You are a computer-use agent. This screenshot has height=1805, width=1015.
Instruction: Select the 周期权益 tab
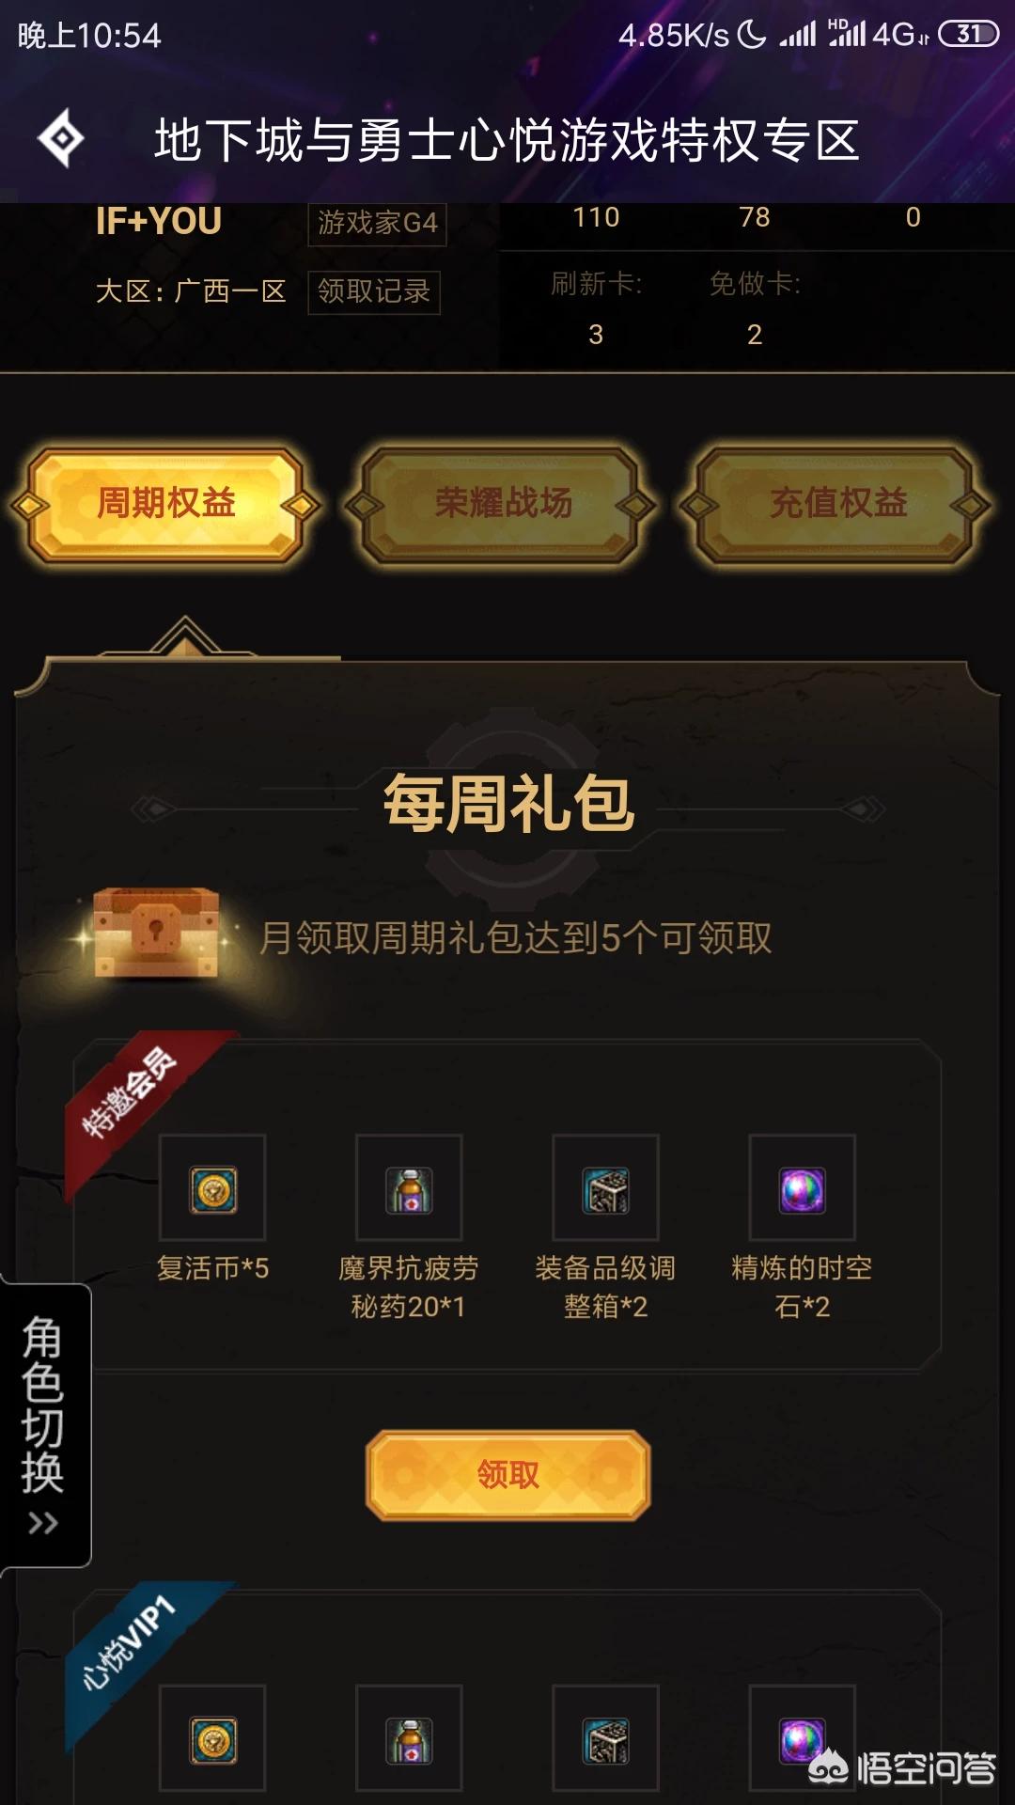coord(166,504)
